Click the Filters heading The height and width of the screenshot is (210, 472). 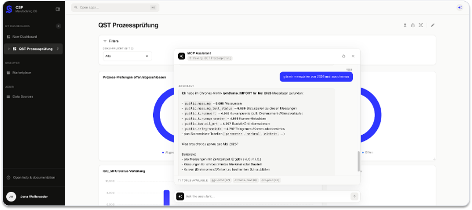point(113,41)
